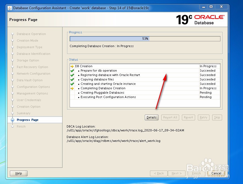Click the Finish button
This screenshot has width=243, height=184.
tap(196, 173)
